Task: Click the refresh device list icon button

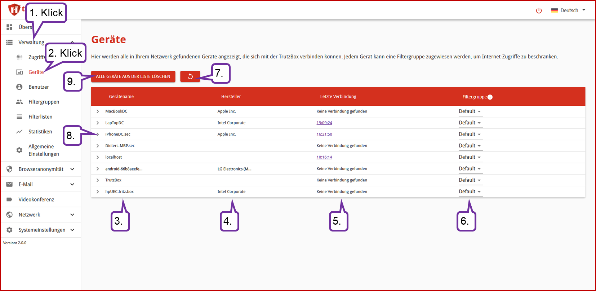Action: 190,76
